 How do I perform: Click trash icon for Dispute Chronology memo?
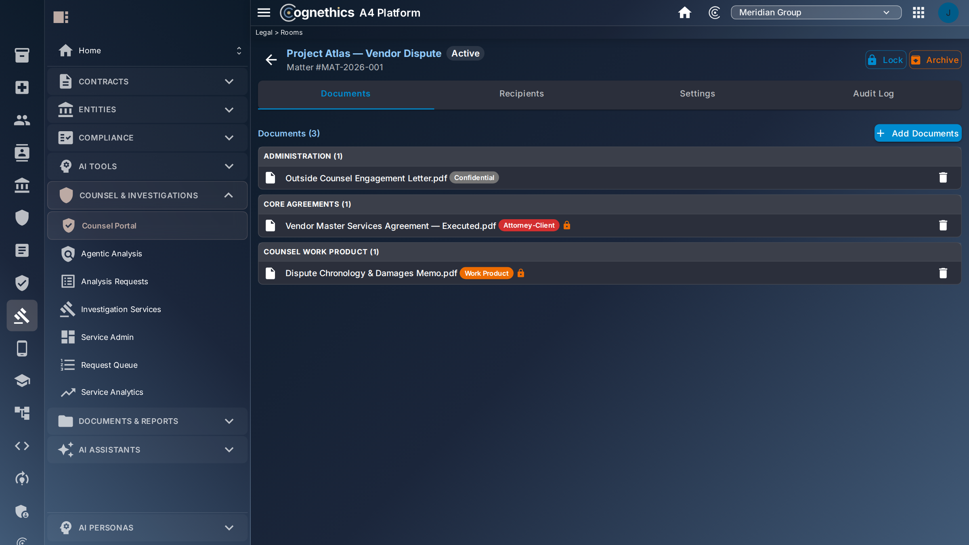coord(943,273)
